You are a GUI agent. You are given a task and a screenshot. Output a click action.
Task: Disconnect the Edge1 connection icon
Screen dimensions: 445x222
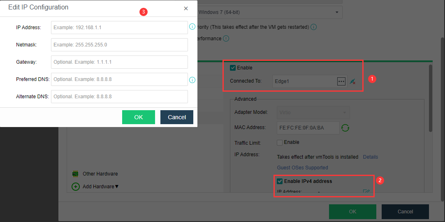[x=353, y=81]
